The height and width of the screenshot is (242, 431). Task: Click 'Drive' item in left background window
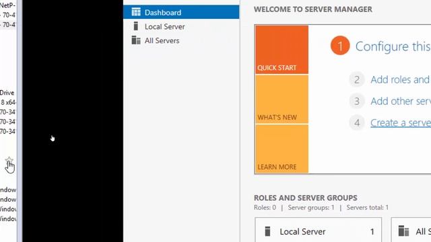click(x=7, y=93)
